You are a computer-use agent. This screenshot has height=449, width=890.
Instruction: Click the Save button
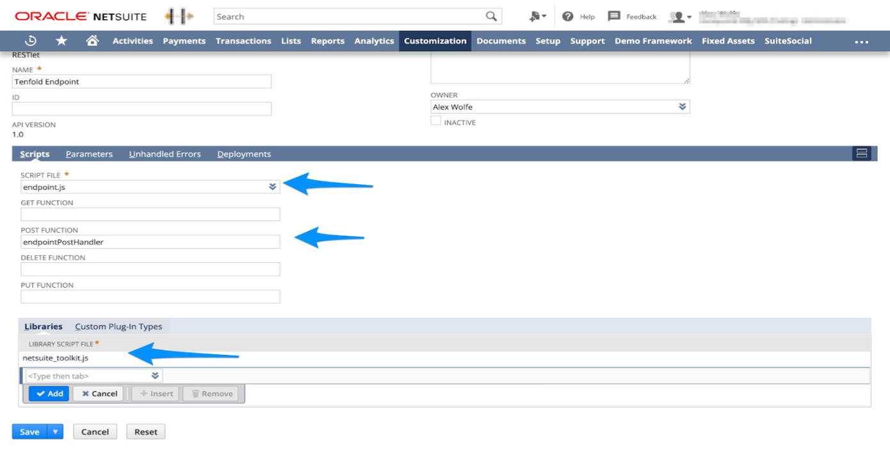(x=30, y=432)
